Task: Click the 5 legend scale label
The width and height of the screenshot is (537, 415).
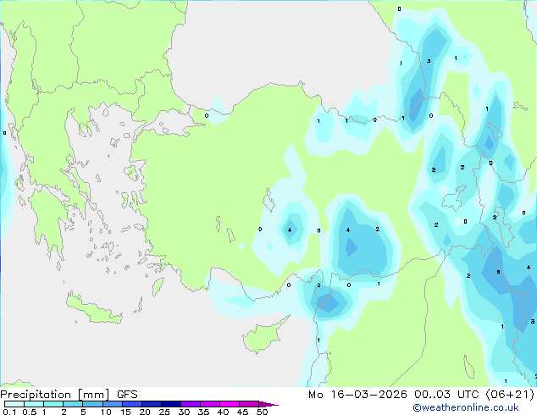Action: tap(83, 412)
